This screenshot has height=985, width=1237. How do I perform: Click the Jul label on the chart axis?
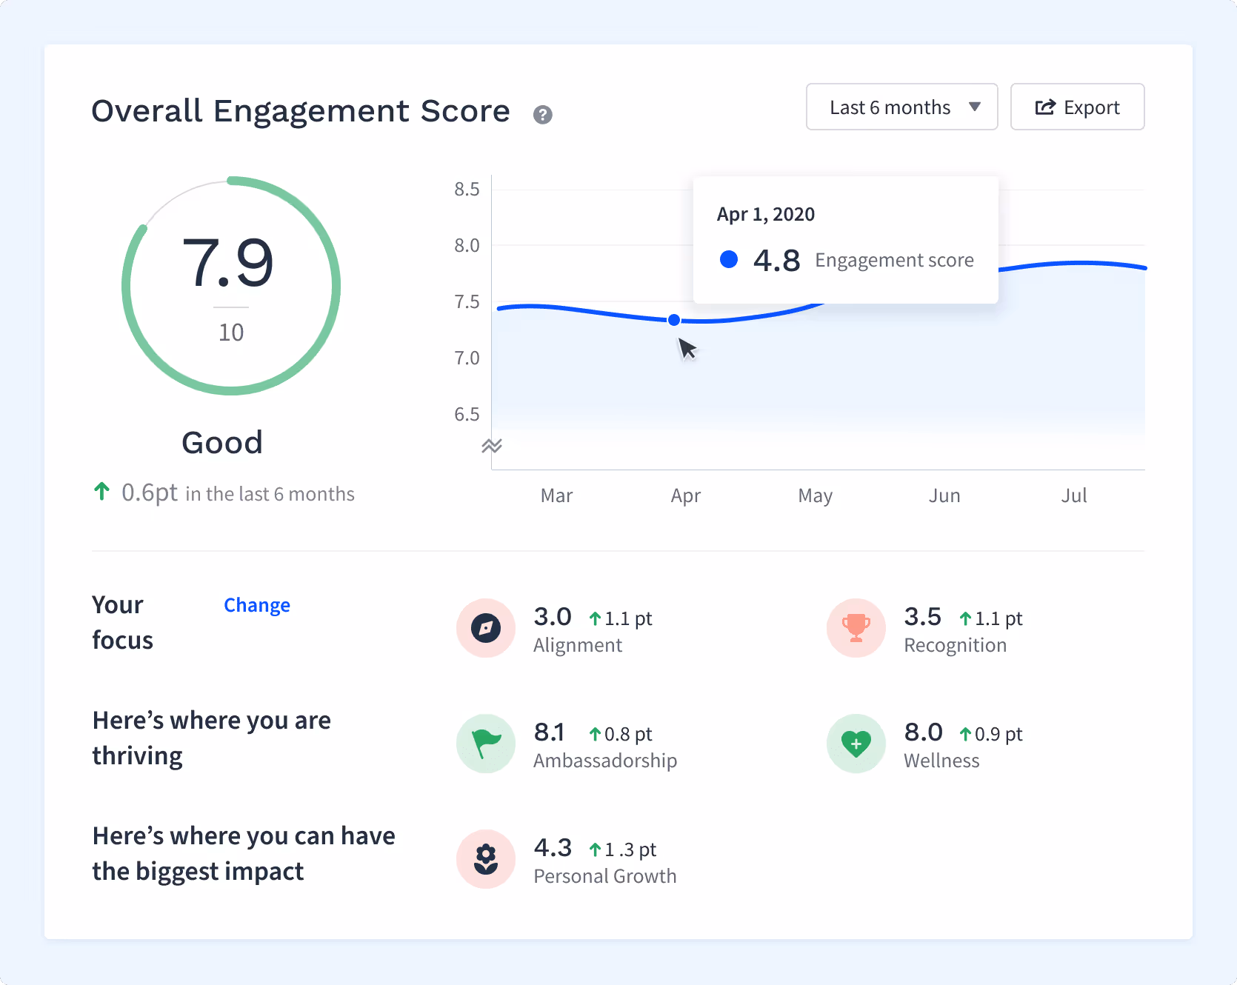point(1074,495)
